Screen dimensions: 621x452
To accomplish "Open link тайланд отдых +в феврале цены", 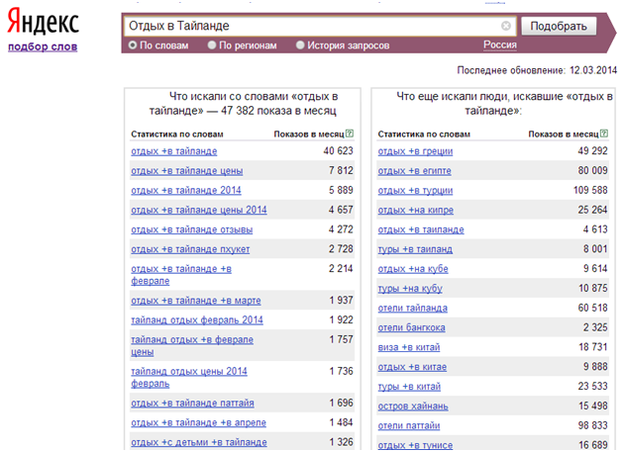I will coord(192,345).
